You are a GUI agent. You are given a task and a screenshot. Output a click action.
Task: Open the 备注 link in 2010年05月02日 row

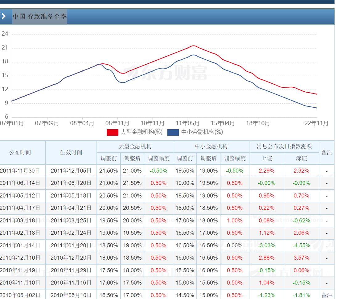click(327, 295)
